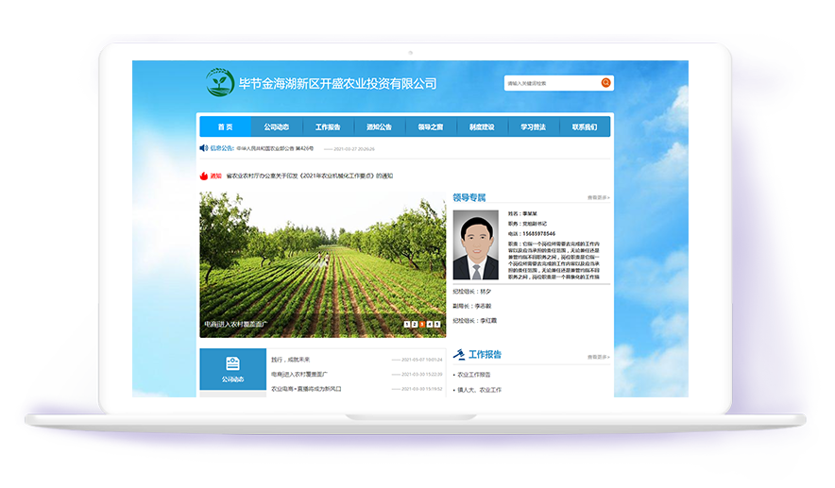835x488 pixels.
Task: Click the green company logo
Action: pos(220,82)
